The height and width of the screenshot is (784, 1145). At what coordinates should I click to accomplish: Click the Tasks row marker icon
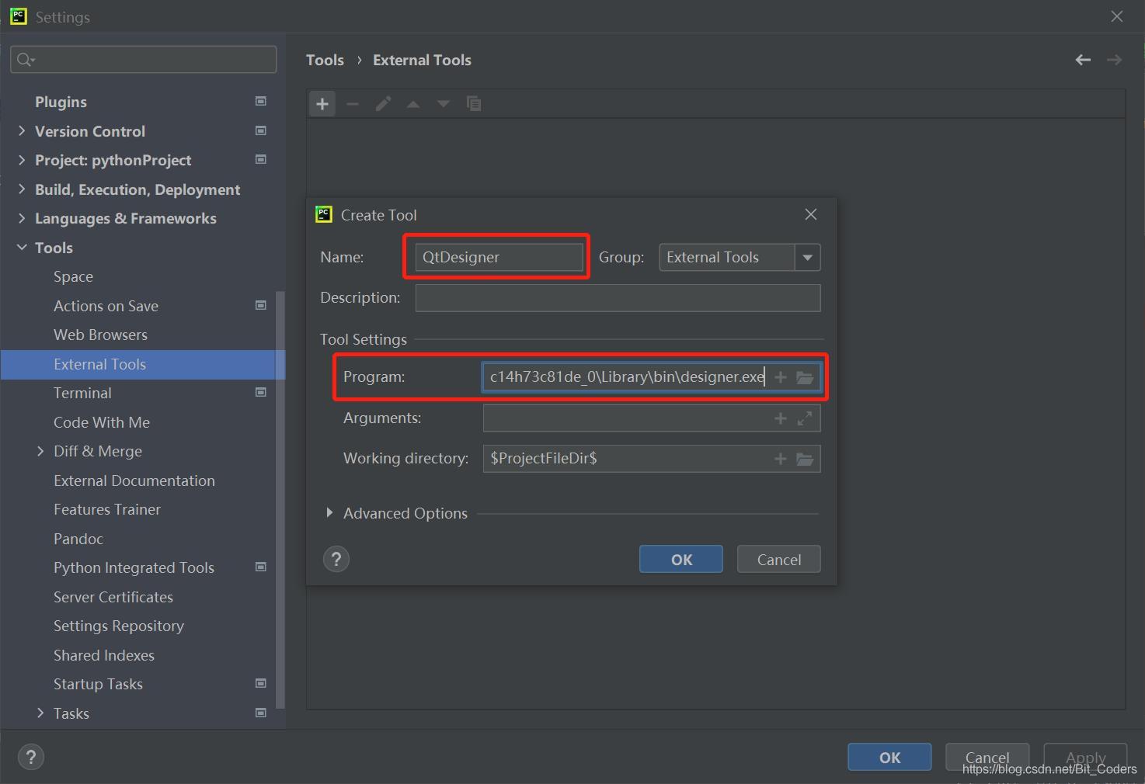(261, 713)
